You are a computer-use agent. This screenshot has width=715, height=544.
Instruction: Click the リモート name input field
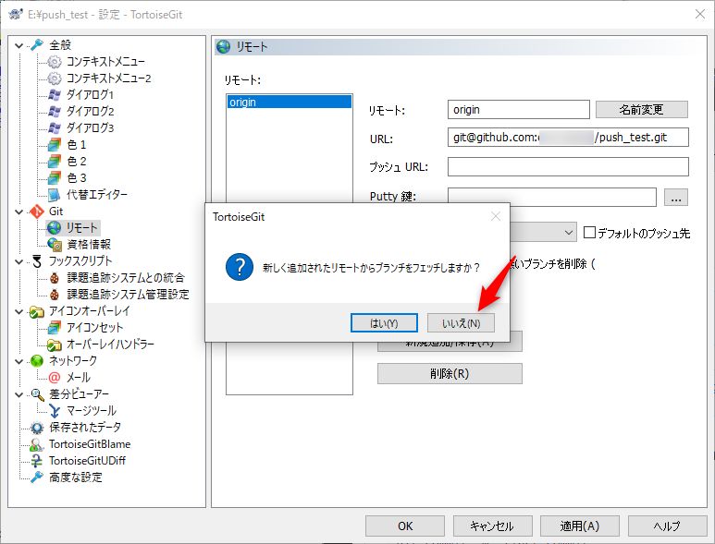[519, 109]
